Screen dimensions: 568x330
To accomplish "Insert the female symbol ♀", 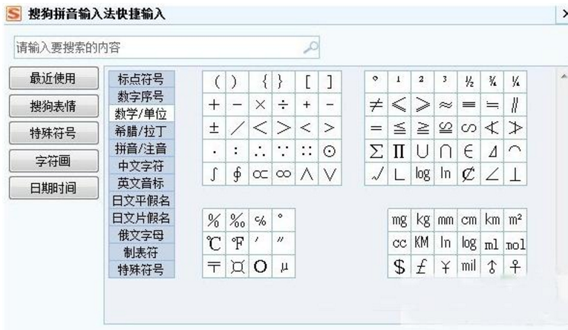I will click(x=515, y=266).
